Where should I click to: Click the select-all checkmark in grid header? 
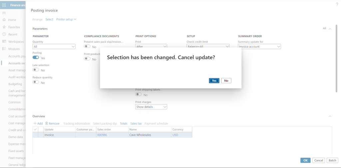click(35, 129)
